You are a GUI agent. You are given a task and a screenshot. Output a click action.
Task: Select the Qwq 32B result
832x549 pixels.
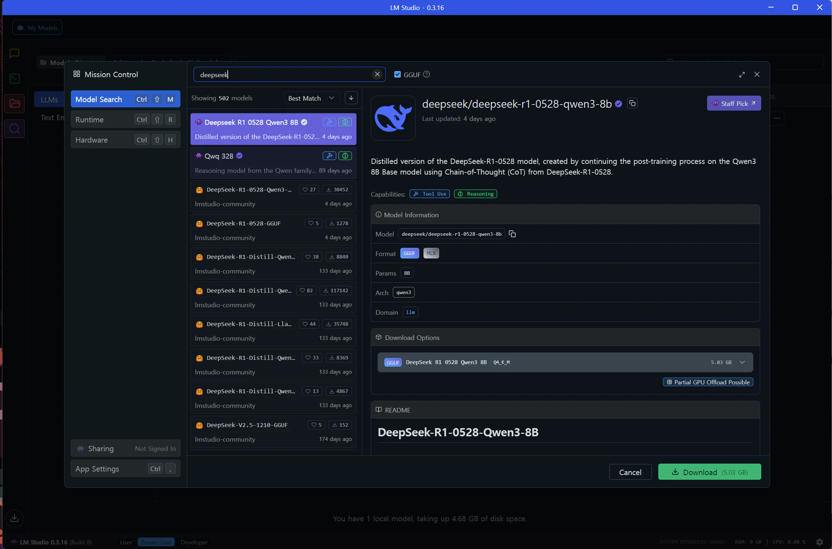pyautogui.click(x=273, y=163)
